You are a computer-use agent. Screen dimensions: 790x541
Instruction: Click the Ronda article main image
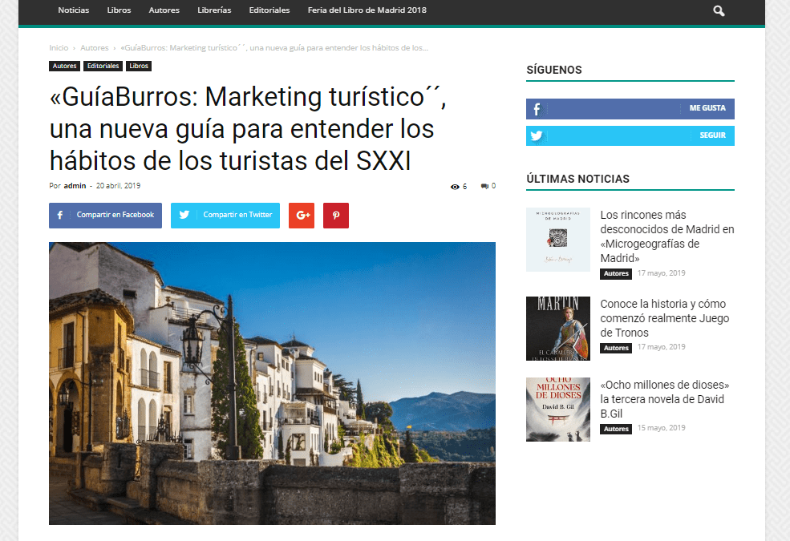click(x=272, y=383)
